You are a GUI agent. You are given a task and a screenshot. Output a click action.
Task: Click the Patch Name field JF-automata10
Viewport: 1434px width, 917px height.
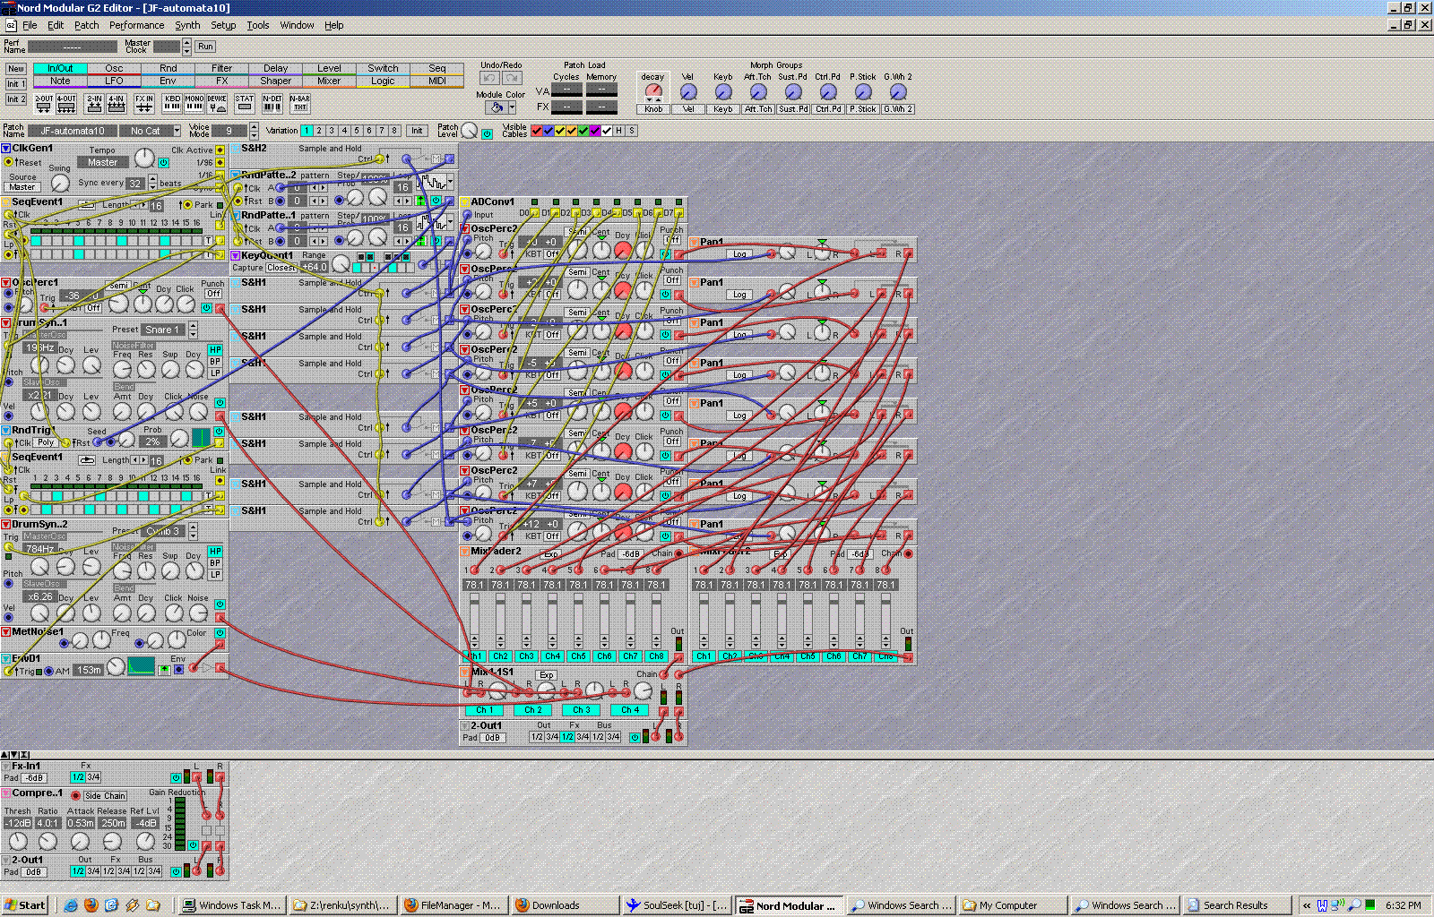[x=73, y=131]
